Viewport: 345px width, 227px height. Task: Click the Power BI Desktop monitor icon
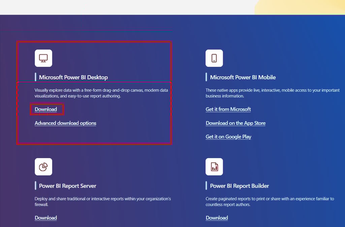pyautogui.click(x=43, y=58)
